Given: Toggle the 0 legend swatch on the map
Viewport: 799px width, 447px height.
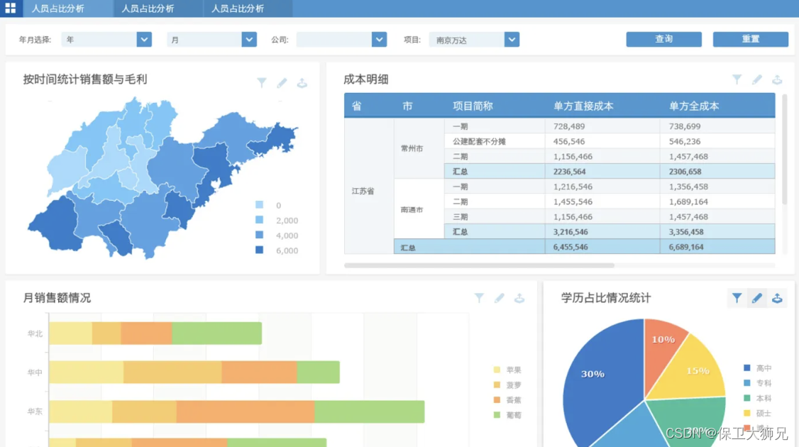Looking at the screenshot, I should (x=260, y=205).
